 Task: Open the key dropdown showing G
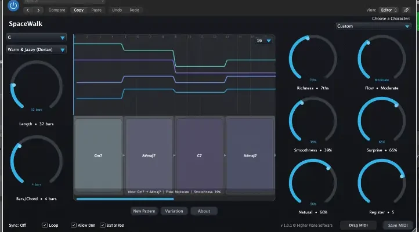point(36,38)
